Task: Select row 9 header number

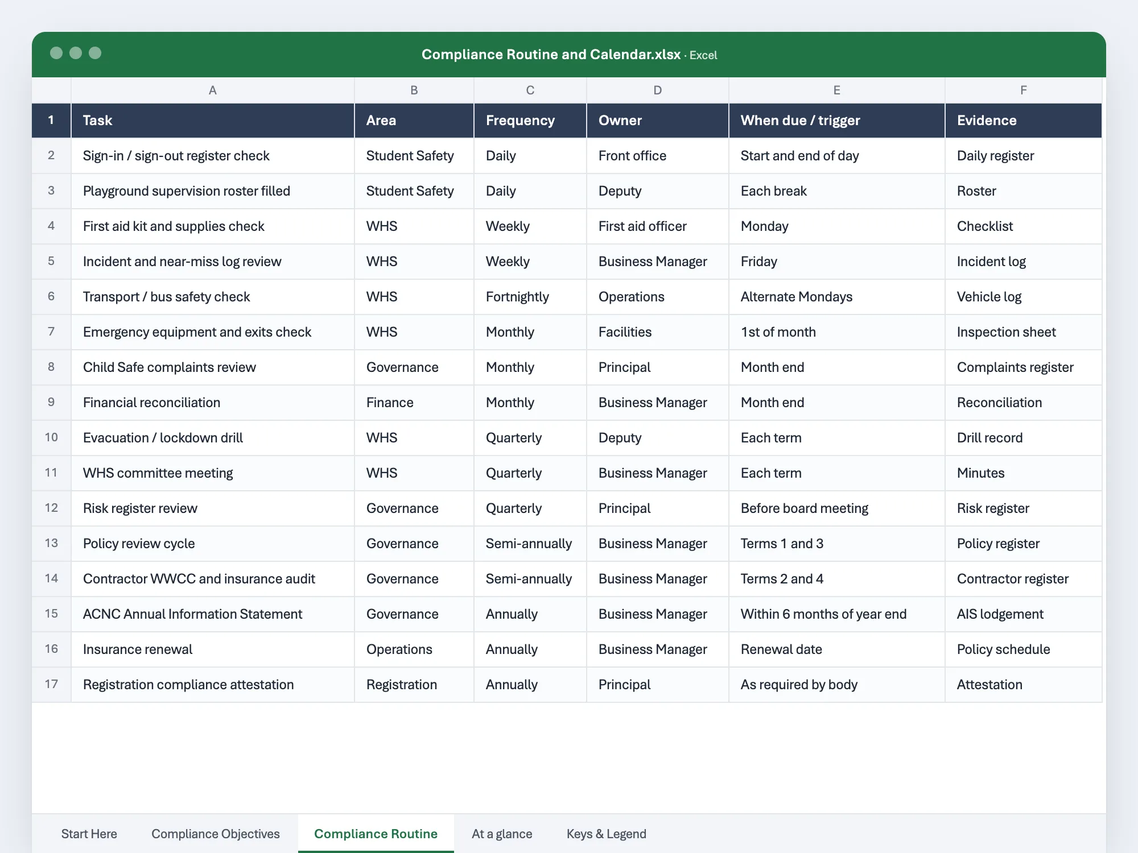Action: [51, 403]
